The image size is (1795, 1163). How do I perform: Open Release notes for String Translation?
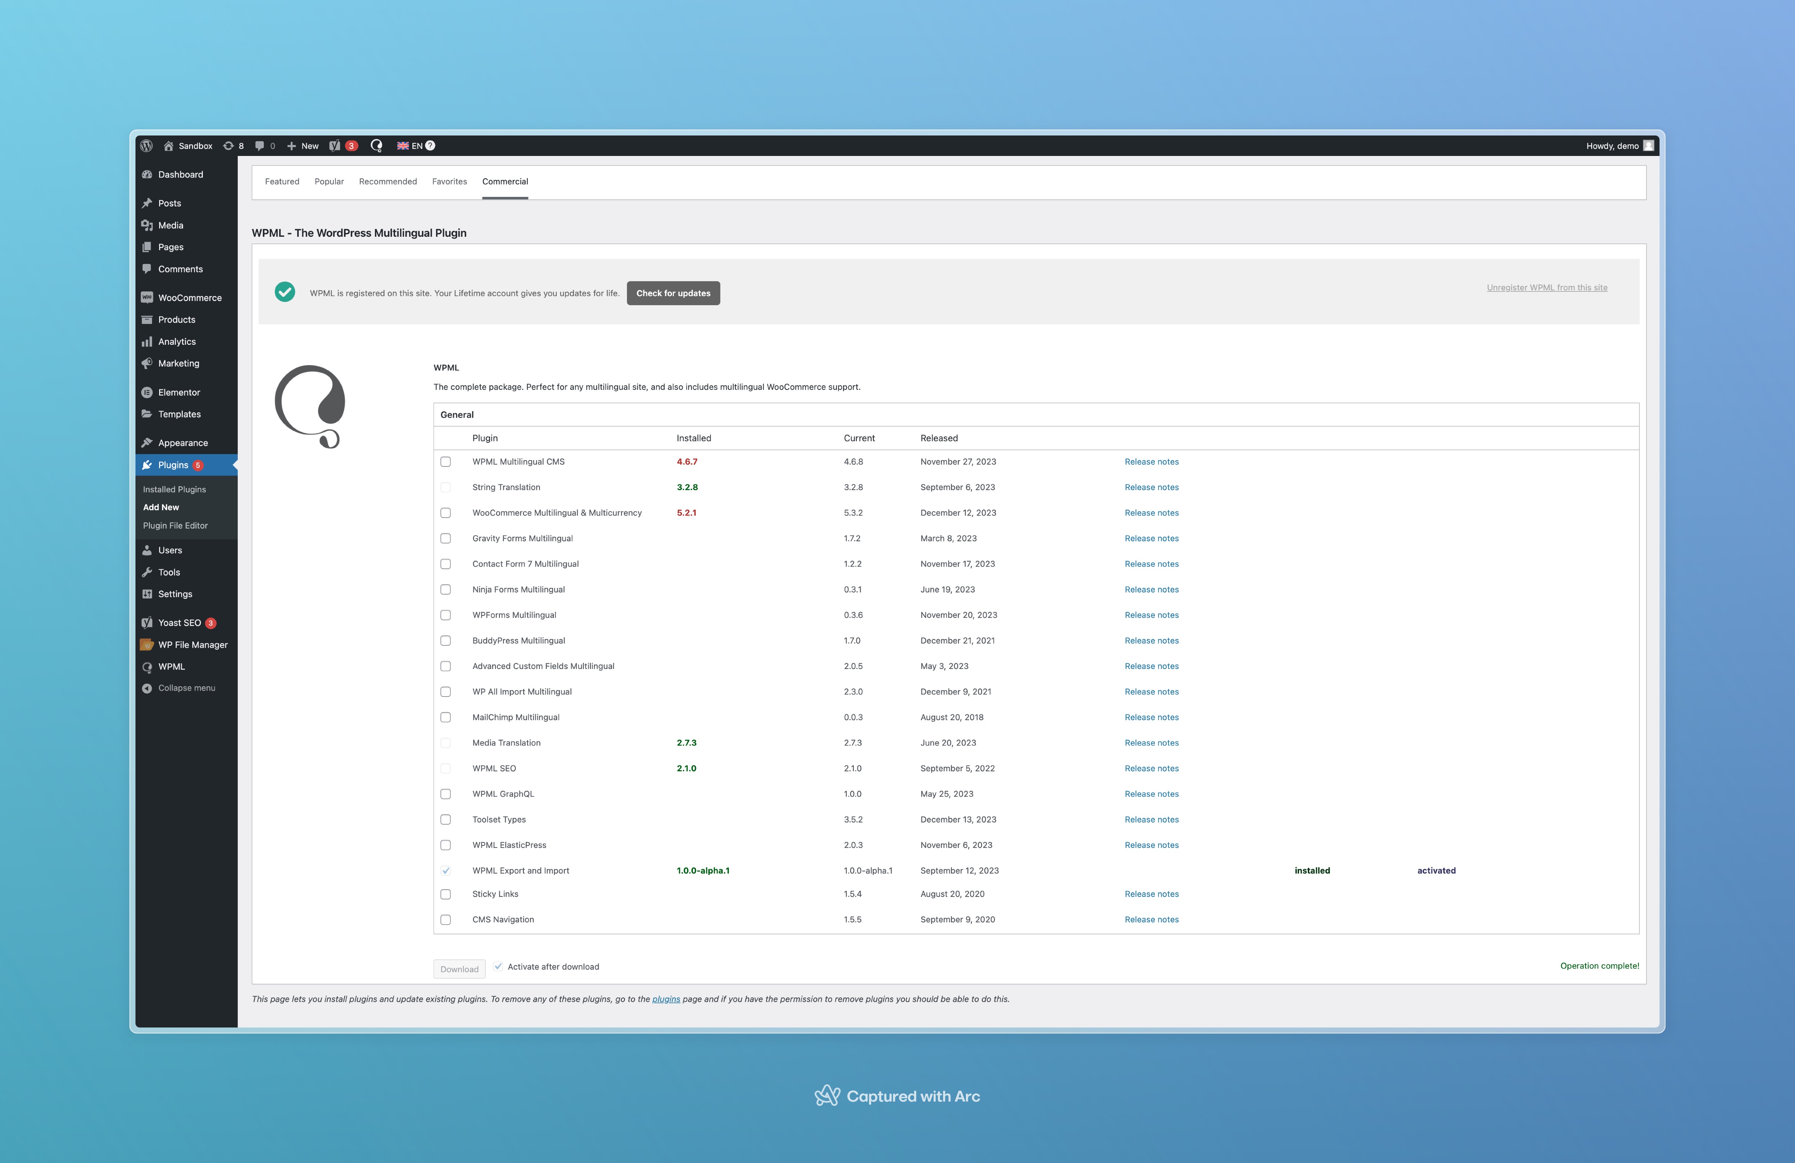[x=1152, y=487]
